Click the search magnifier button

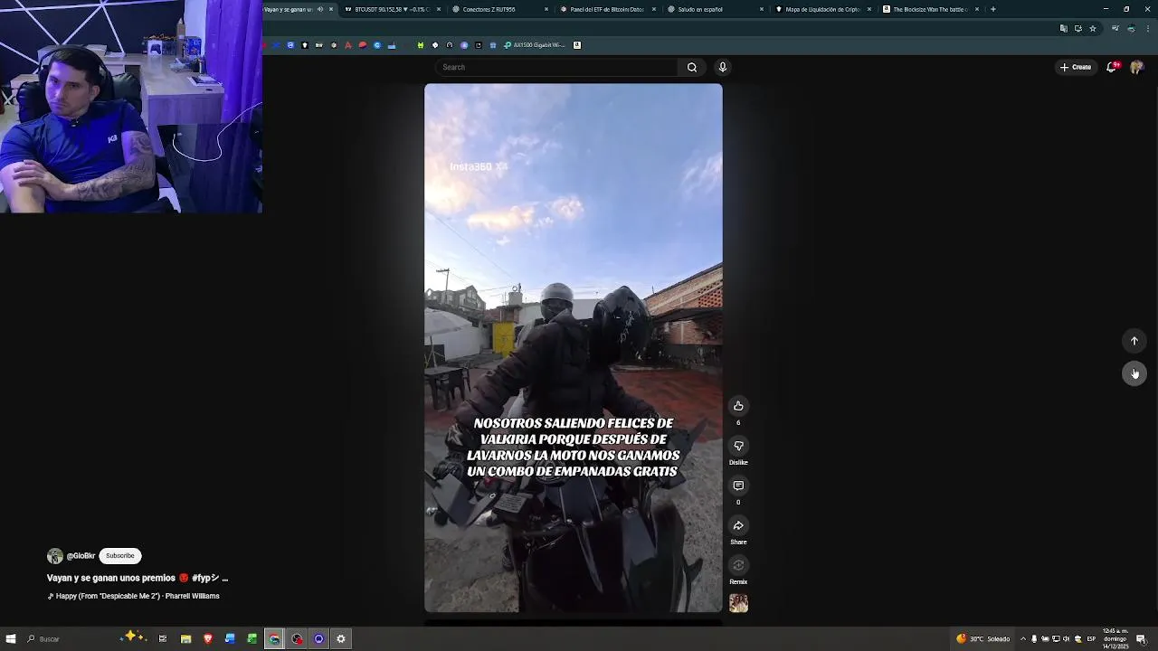point(692,67)
